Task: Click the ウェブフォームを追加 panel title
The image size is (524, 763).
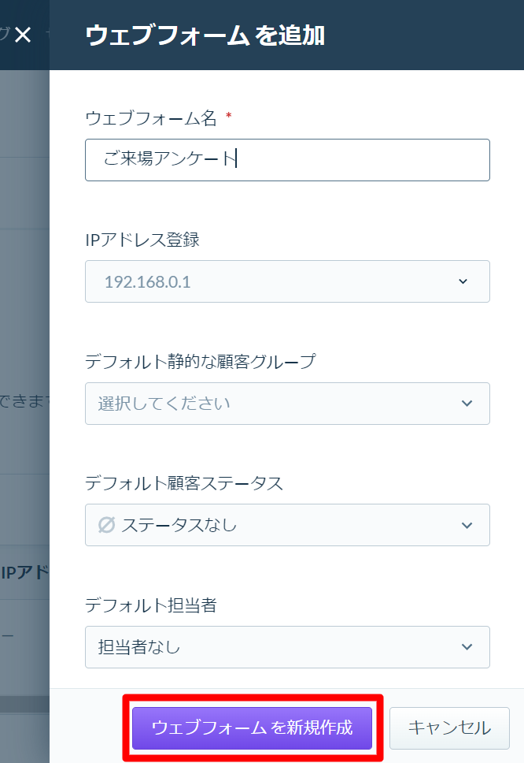Action: click(205, 35)
